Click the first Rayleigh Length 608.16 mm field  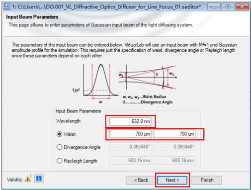pos(130,160)
